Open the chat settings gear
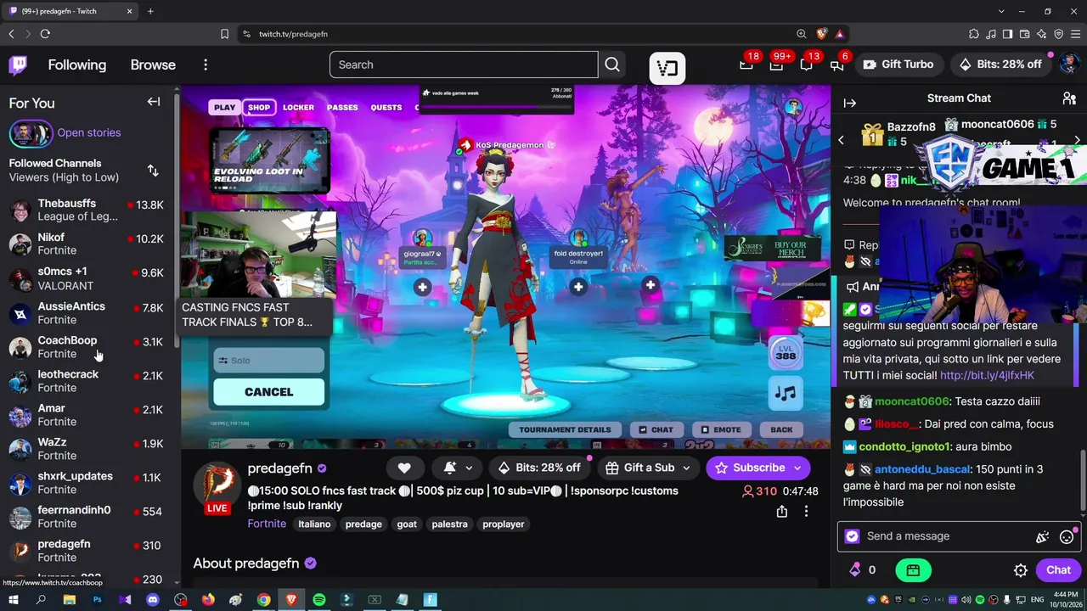The width and height of the screenshot is (1087, 611). coord(1021,570)
